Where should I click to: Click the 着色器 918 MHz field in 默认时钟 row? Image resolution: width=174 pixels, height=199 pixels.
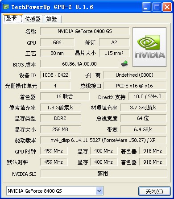point(153,162)
